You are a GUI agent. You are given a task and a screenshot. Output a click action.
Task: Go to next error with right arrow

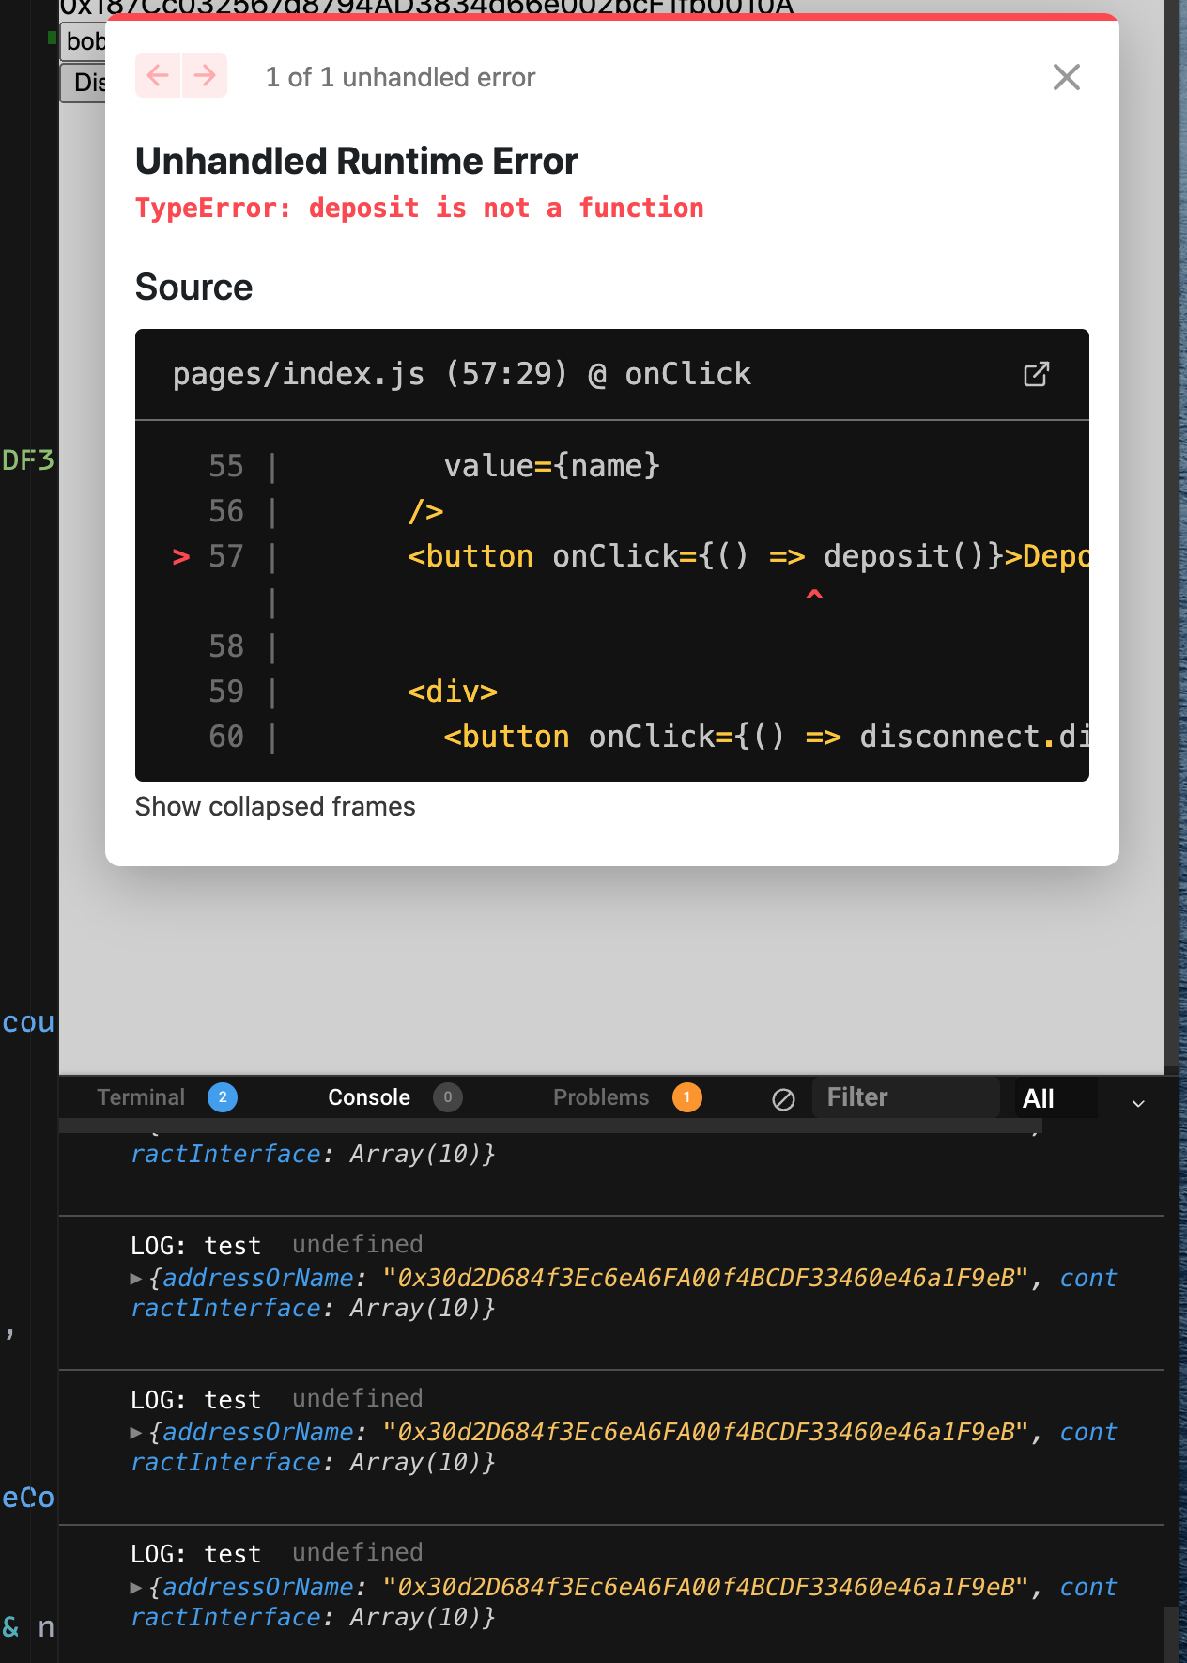[x=205, y=75]
